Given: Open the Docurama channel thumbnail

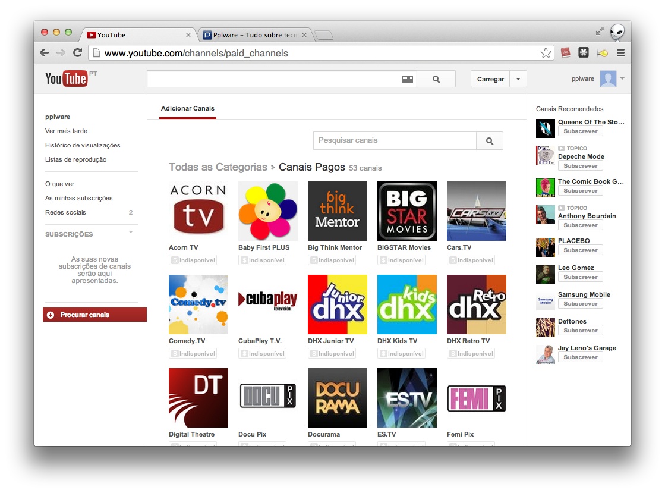Looking at the screenshot, I should [337, 397].
